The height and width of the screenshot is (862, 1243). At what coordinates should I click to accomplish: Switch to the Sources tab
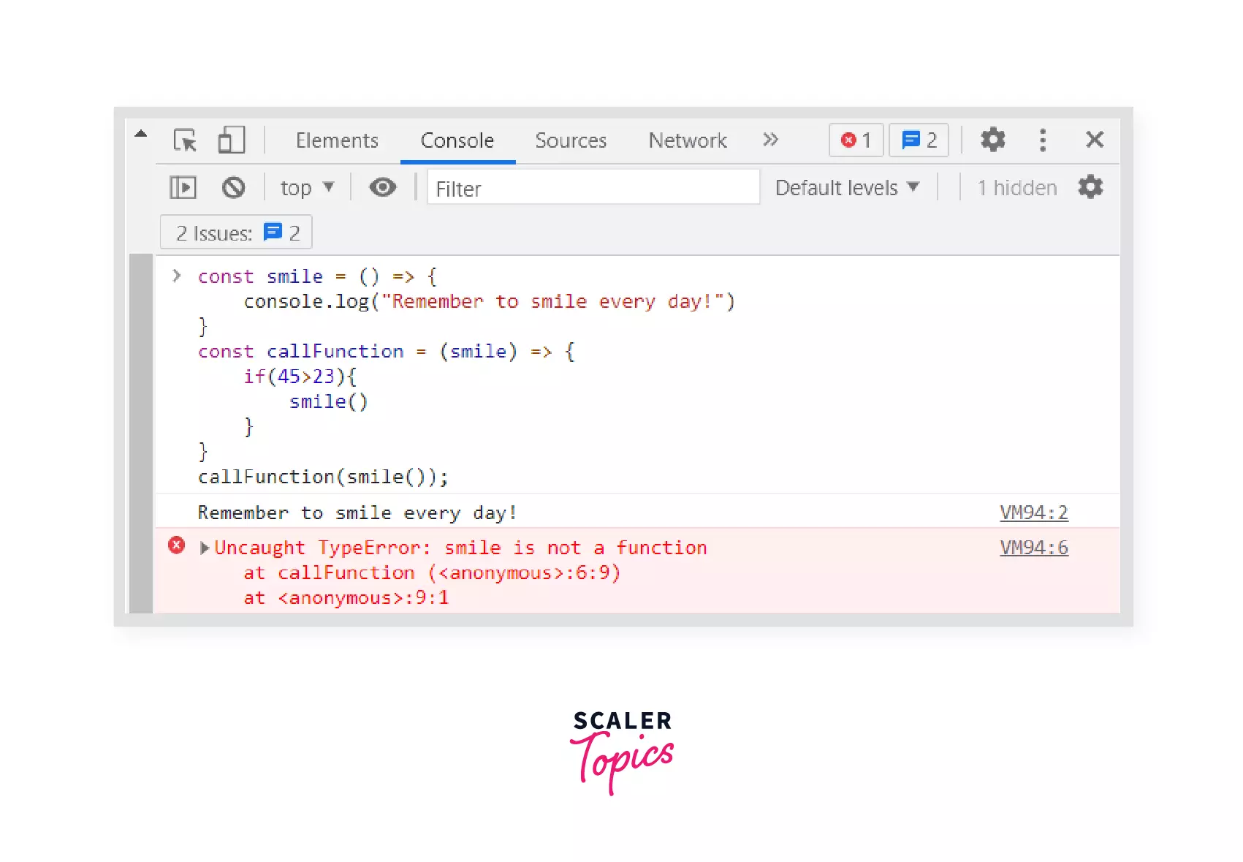tap(571, 140)
